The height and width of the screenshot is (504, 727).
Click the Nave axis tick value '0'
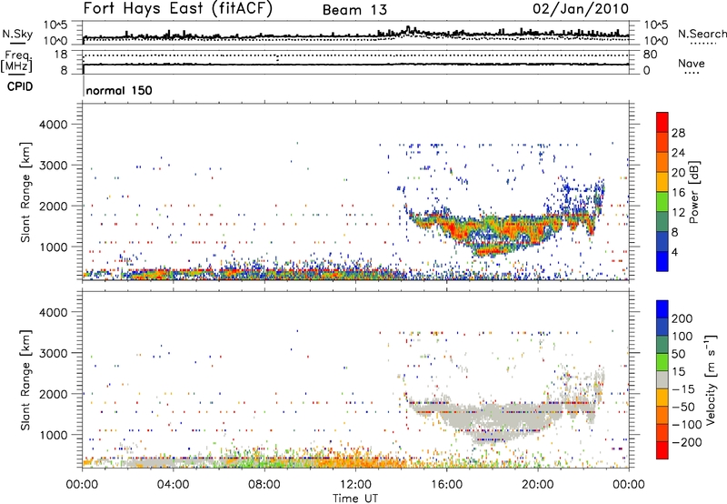(x=647, y=71)
